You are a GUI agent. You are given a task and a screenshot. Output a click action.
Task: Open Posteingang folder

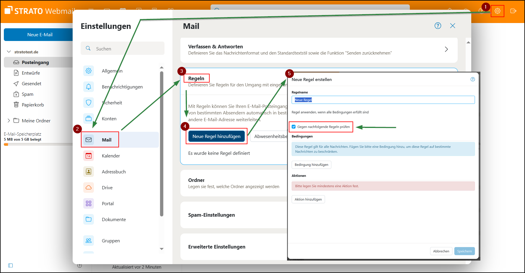35,62
